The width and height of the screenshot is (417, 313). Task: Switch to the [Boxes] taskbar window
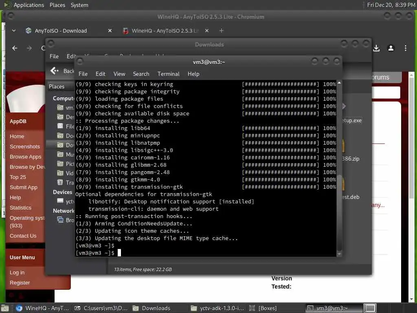click(263, 308)
